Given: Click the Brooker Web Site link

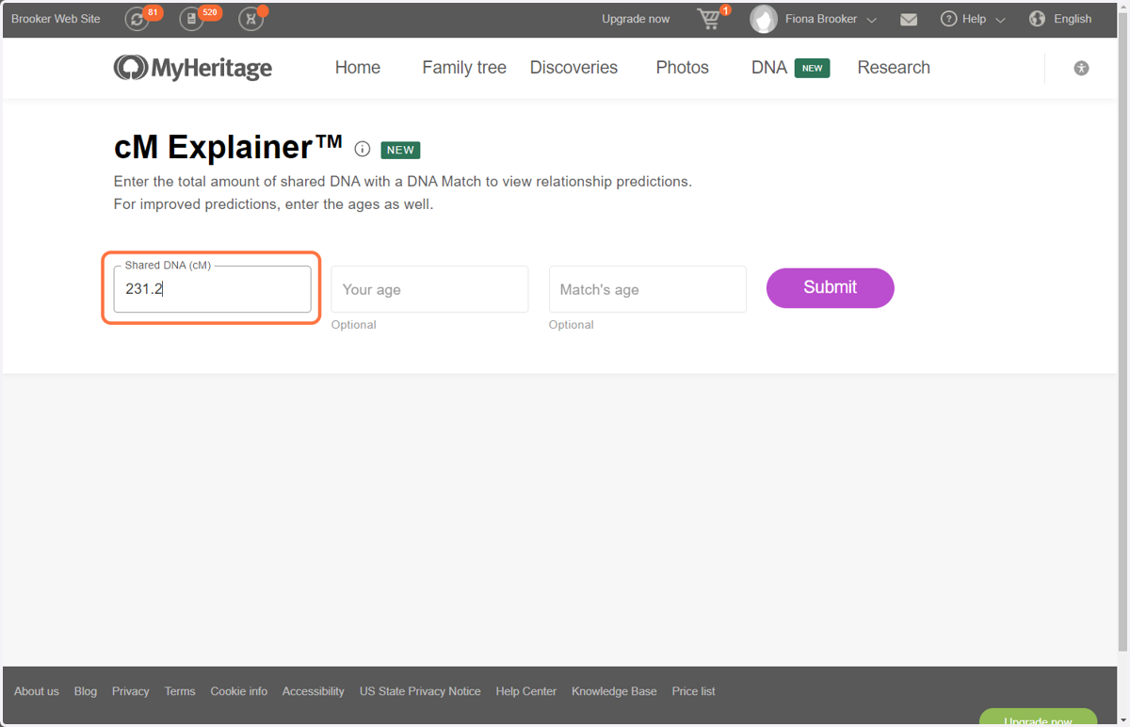Looking at the screenshot, I should [56, 19].
